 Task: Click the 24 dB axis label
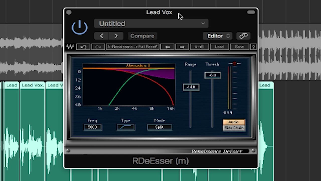click(x=78, y=88)
